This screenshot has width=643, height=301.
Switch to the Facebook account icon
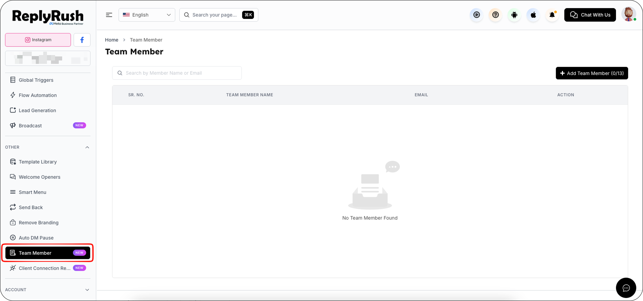[82, 40]
